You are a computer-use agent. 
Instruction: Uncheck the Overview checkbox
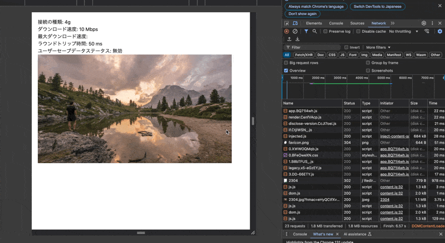pos(286,70)
